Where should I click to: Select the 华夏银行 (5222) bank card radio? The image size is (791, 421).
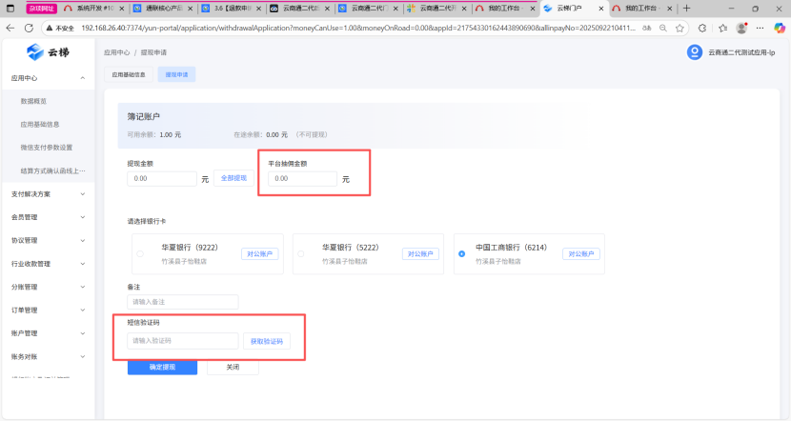coord(300,253)
